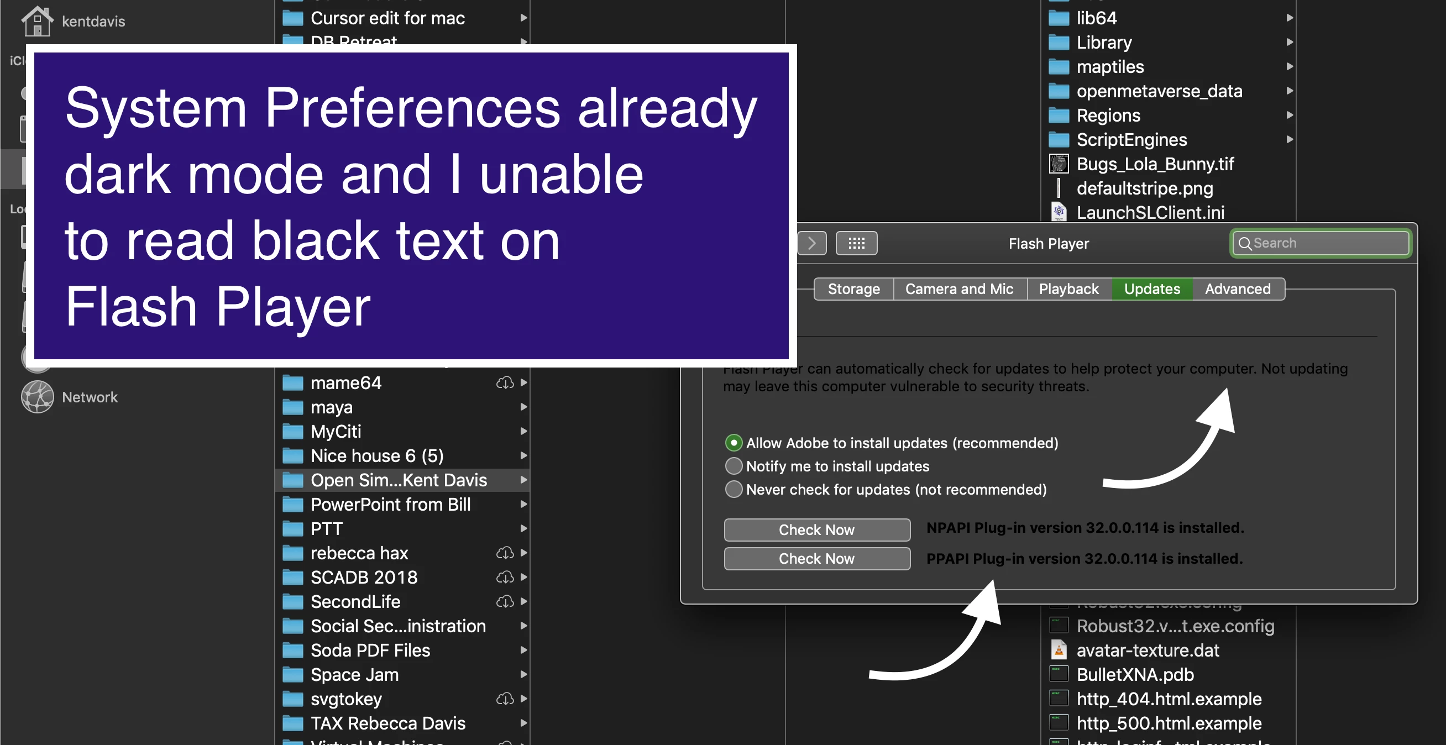1446x745 pixels.
Task: Click the forward navigation arrow button
Action: pyautogui.click(x=811, y=243)
